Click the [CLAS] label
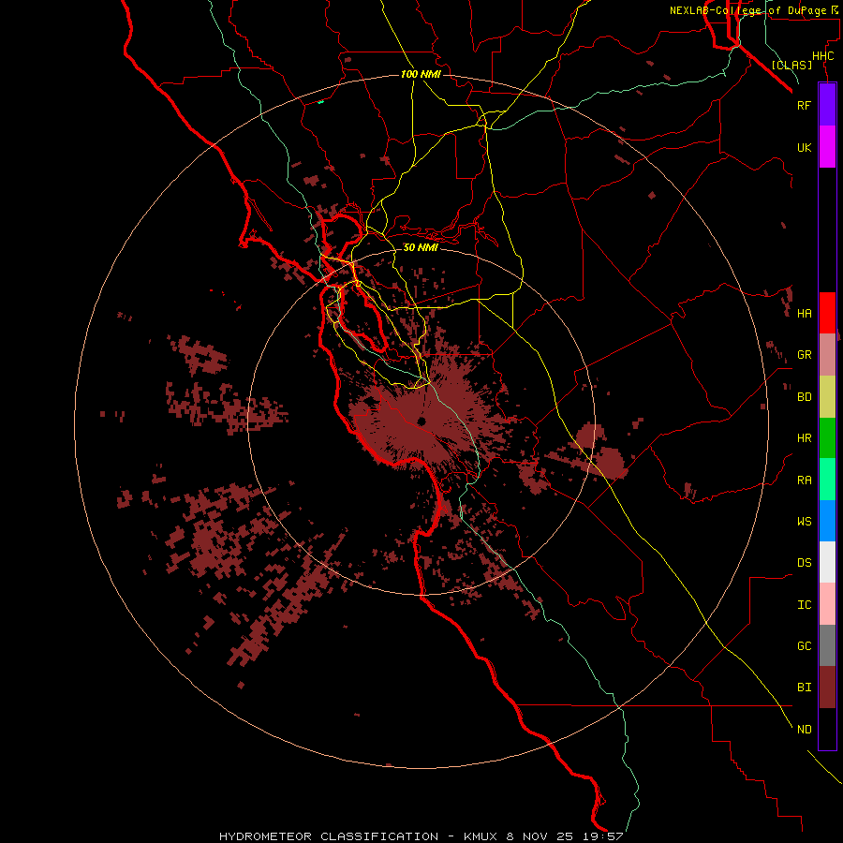The width and height of the screenshot is (843, 843). [x=791, y=66]
